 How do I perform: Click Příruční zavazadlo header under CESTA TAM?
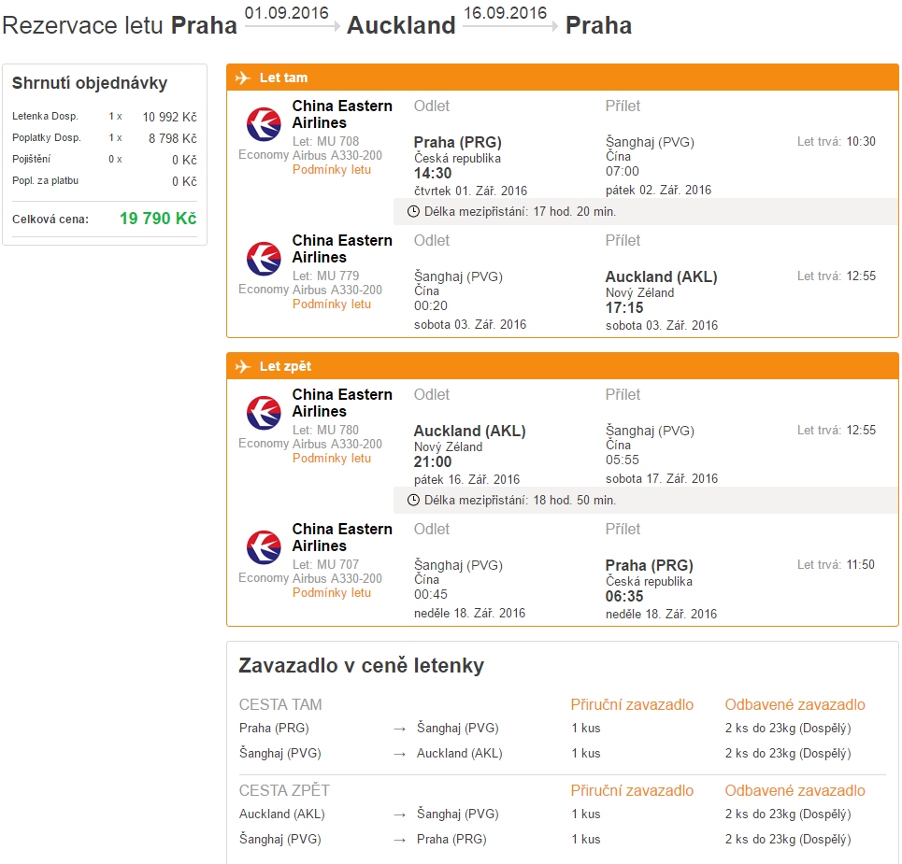tap(632, 705)
